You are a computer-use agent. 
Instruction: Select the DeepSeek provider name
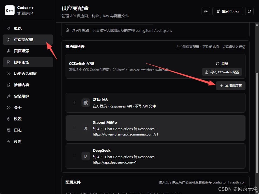click(x=102, y=150)
